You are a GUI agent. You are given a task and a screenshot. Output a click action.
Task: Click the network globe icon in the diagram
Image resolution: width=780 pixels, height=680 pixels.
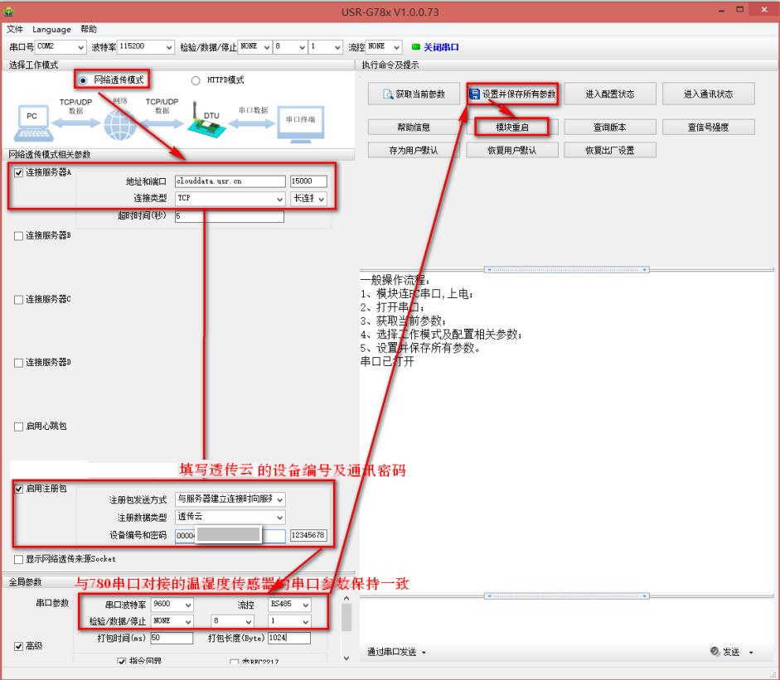[x=119, y=123]
